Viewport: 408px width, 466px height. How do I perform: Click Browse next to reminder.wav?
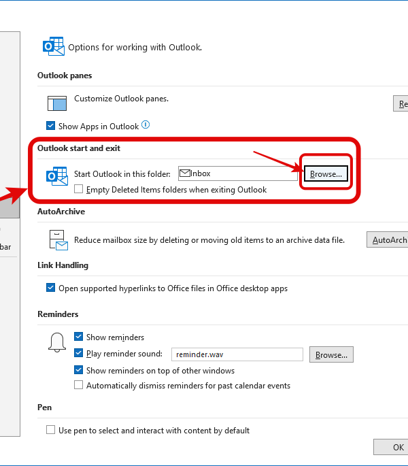pyautogui.click(x=331, y=354)
